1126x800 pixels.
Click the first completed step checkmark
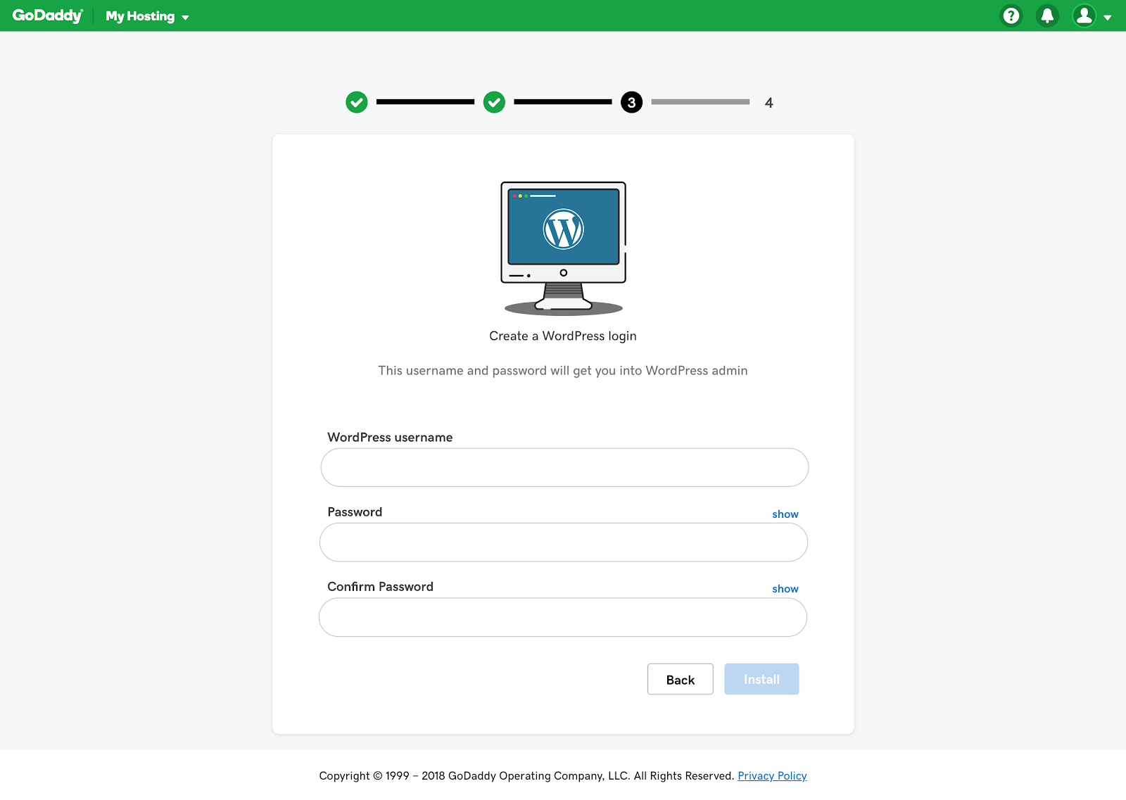[357, 102]
